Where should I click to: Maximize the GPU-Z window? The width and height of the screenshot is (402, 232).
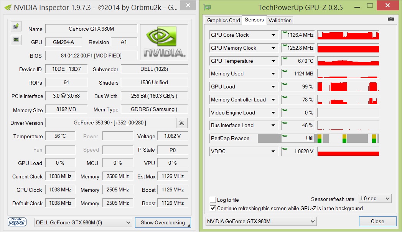click(x=370, y=6)
